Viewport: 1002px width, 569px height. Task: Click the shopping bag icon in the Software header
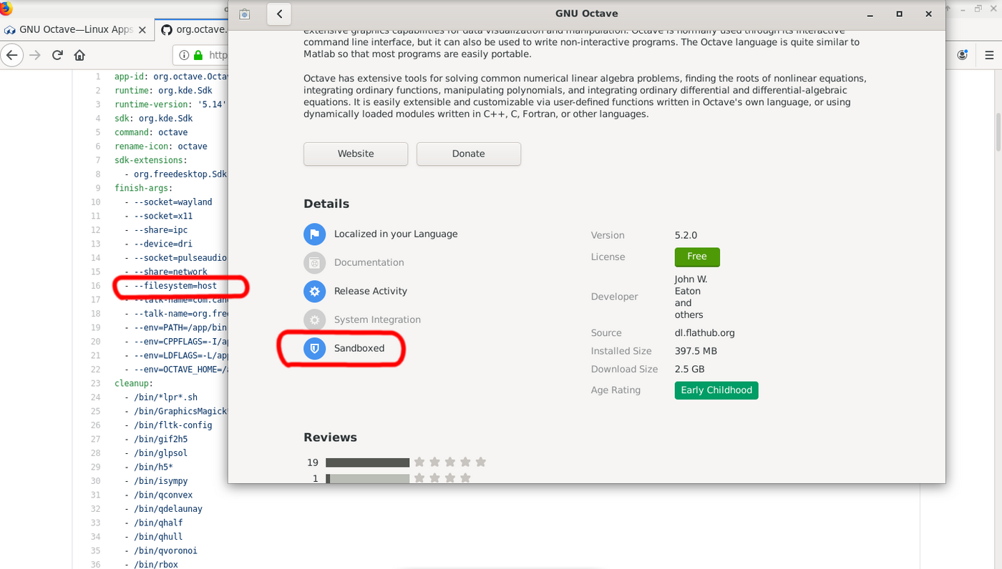tap(244, 14)
